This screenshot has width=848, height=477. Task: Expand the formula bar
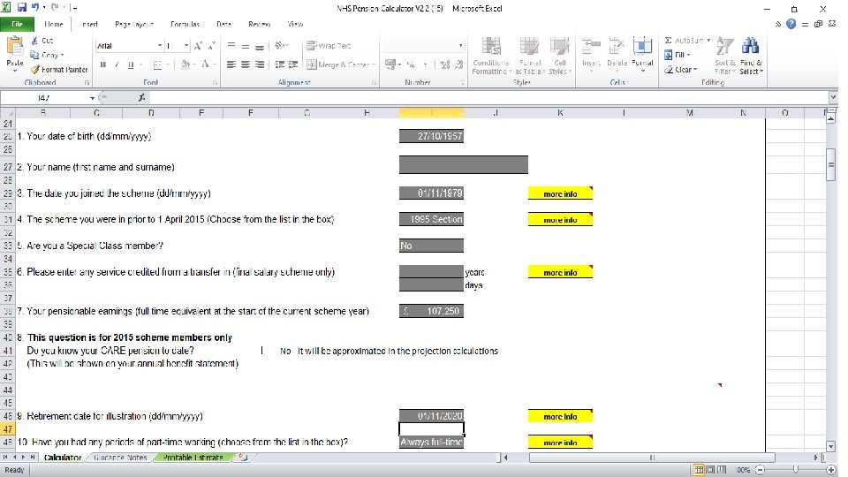tap(832, 97)
